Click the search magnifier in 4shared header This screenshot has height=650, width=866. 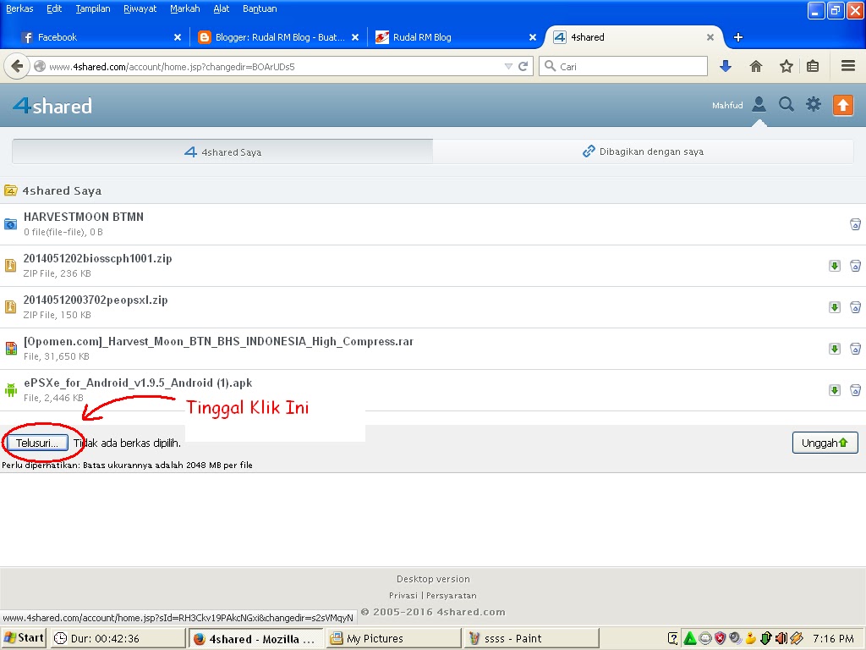pyautogui.click(x=786, y=104)
